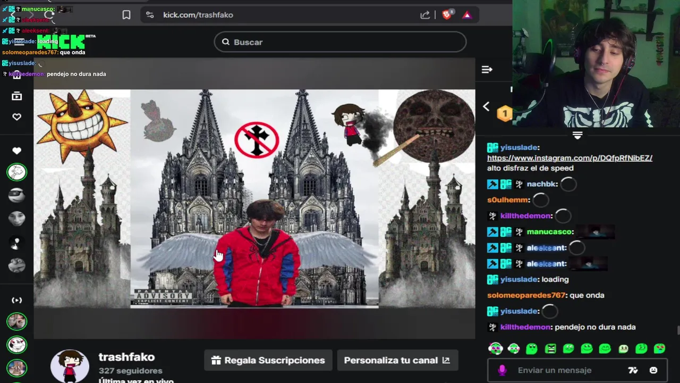Open the dark silhouette avatar in sidebar
The image size is (680, 383).
click(x=16, y=242)
